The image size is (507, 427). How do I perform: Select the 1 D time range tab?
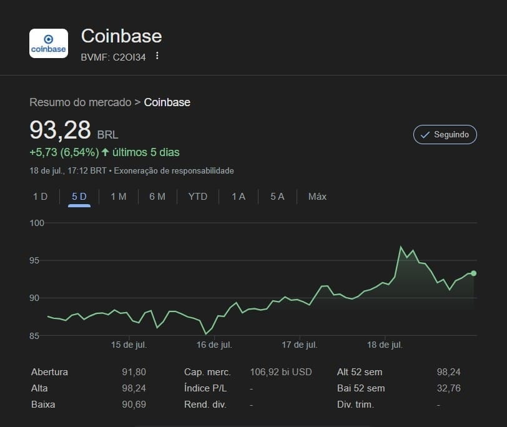41,197
